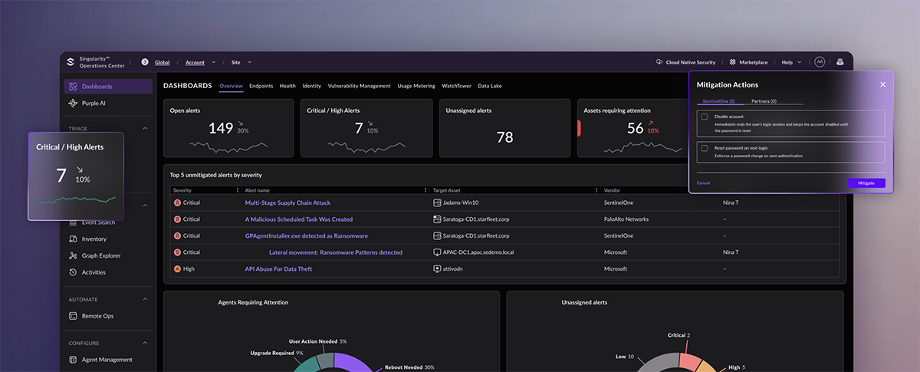
Task: Click the Agent Management icon
Action: 73,360
